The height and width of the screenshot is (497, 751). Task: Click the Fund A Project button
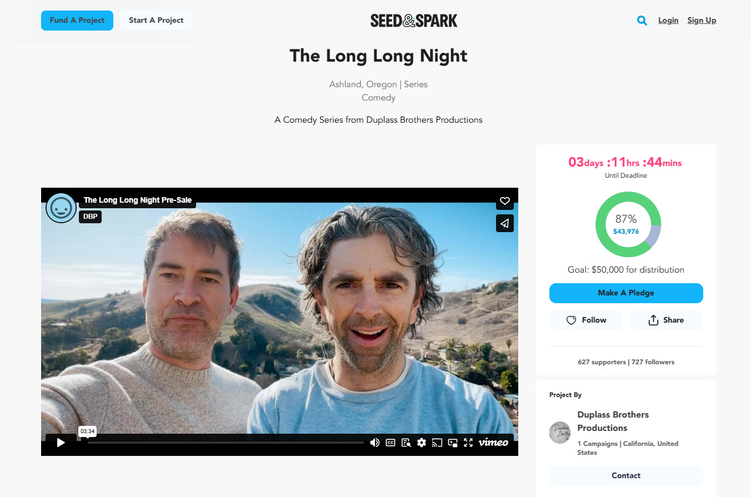(77, 21)
